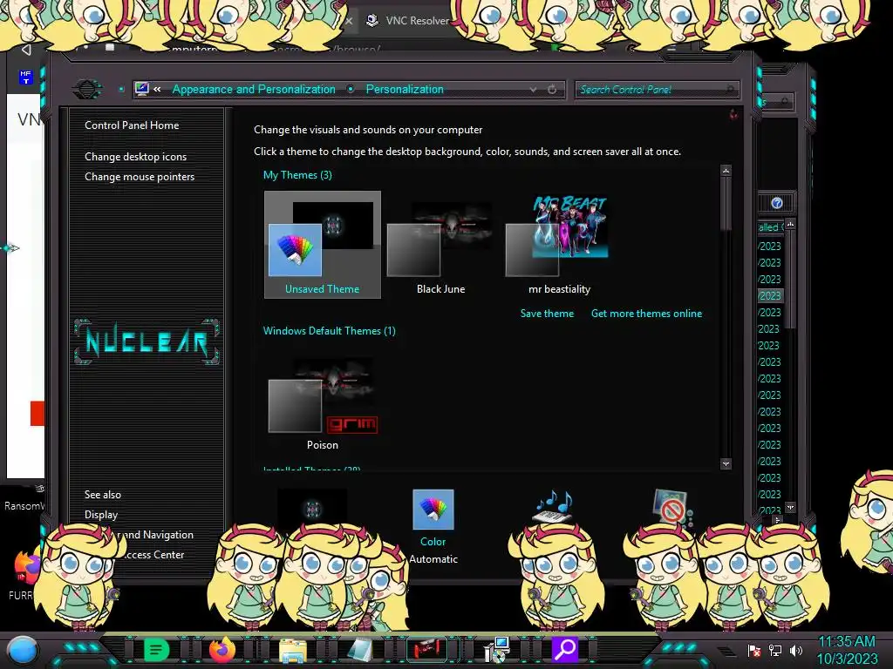Apply the mr beastiality theme
This screenshot has height=669, width=893.
(559, 245)
